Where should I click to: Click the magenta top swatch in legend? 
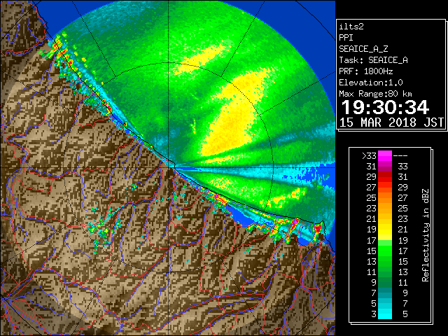385,156
